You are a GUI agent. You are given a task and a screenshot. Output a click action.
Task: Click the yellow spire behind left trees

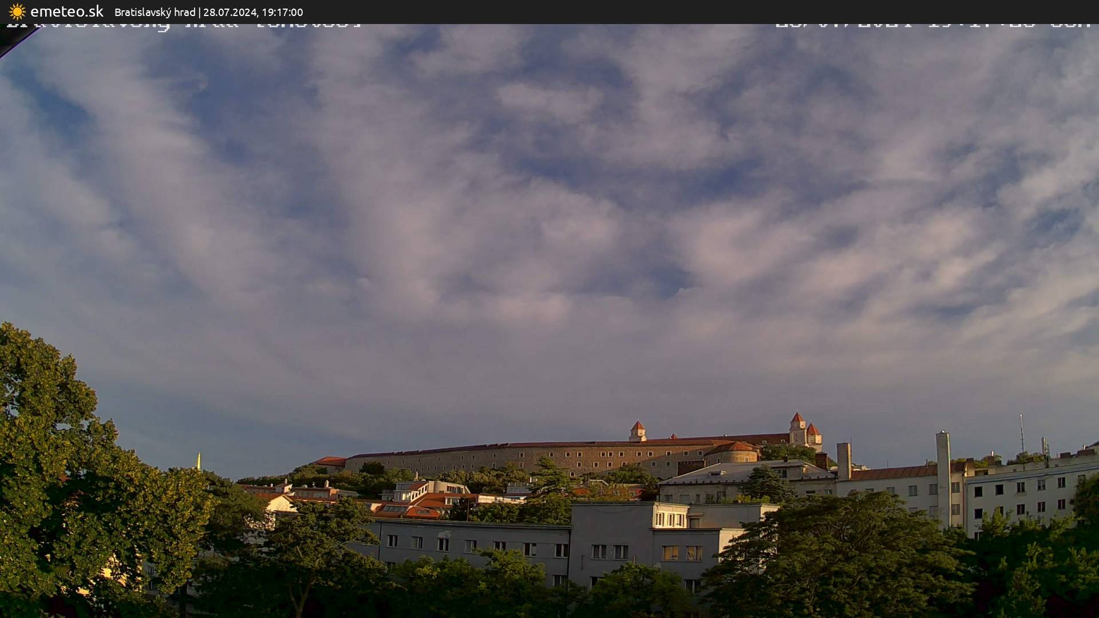[x=199, y=461]
